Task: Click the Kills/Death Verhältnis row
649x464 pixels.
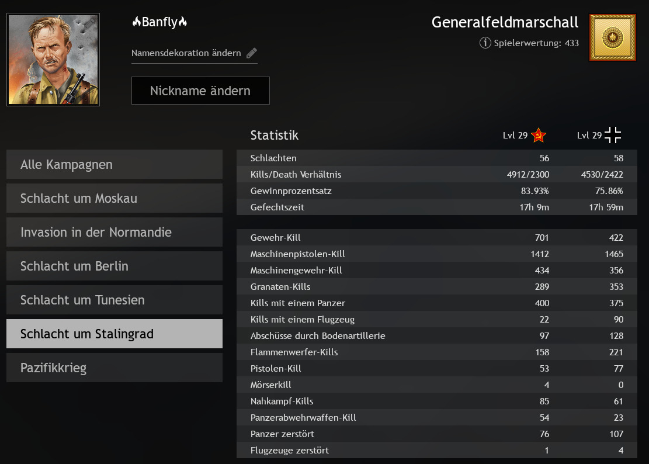Action: coord(437,175)
